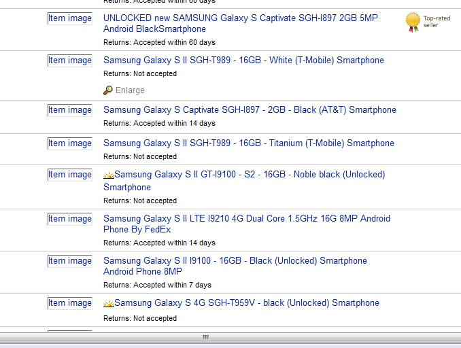Click 'Returns: Accepted within 7 days' text
The width and height of the screenshot is (461, 348).
pyautogui.click(x=157, y=285)
